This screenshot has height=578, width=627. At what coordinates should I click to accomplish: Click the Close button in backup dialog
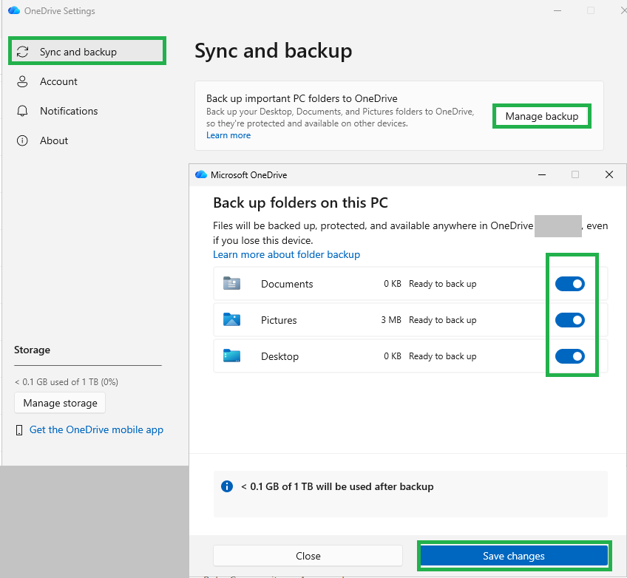[x=308, y=556]
